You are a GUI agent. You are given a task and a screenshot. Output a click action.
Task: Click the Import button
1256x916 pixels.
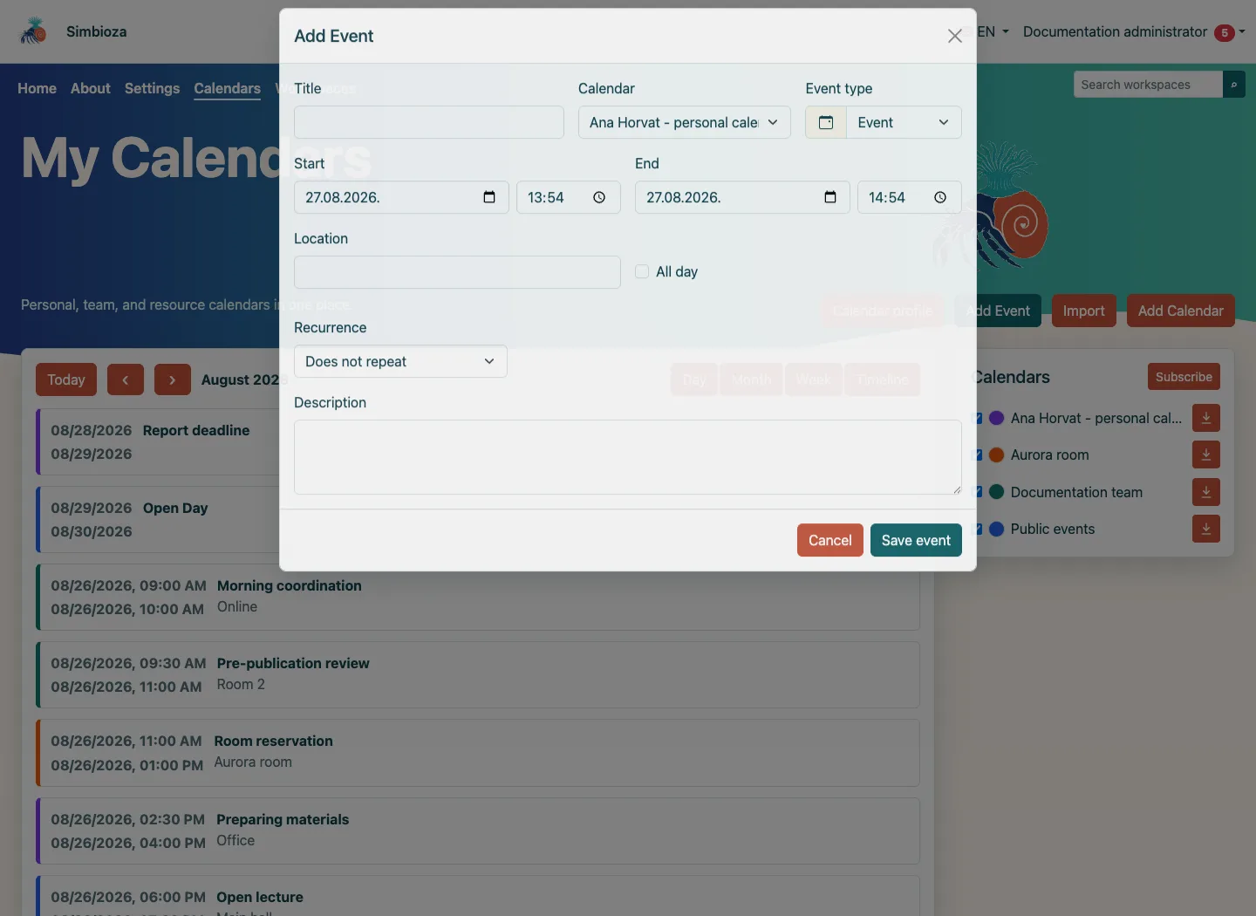1084,311
